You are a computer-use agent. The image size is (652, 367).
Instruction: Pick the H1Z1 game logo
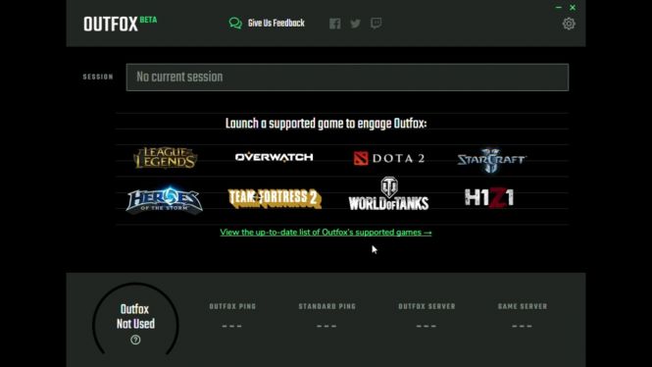click(489, 198)
